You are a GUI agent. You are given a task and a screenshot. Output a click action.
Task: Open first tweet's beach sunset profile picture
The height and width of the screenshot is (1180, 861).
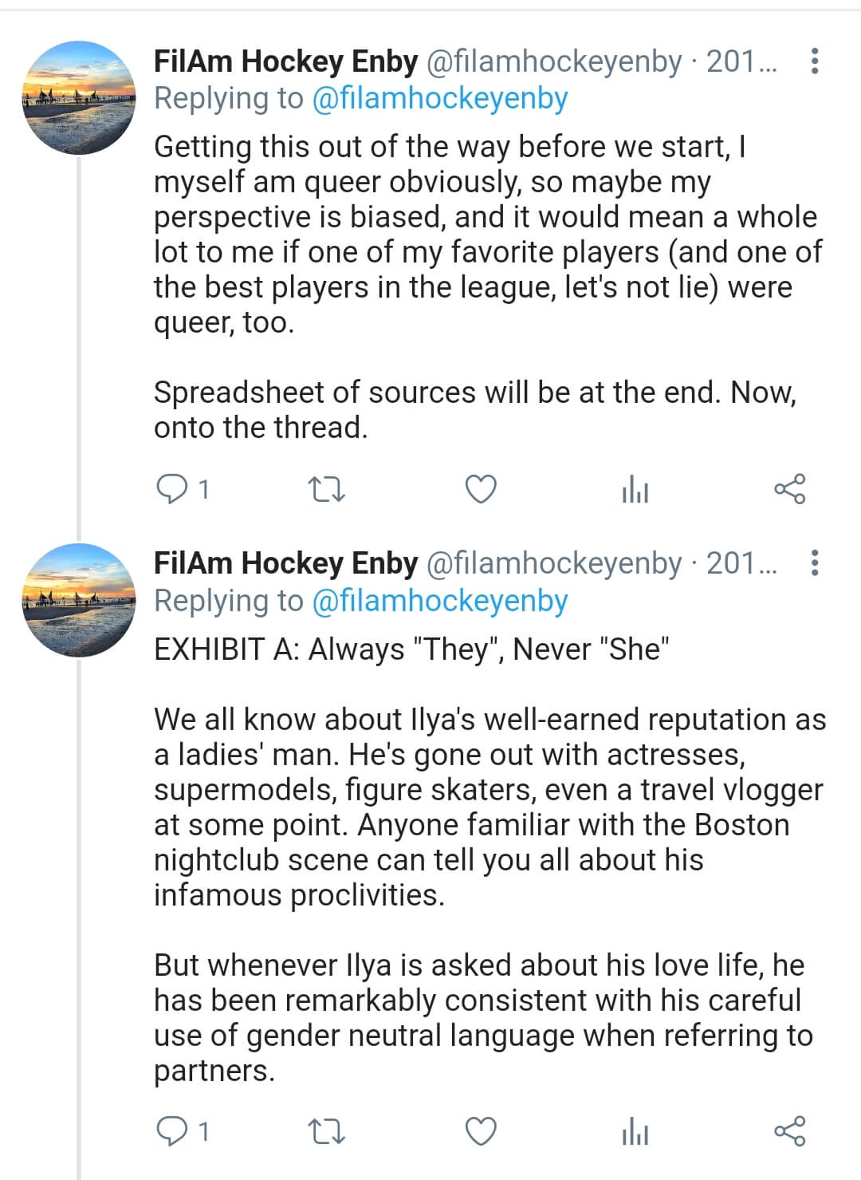(78, 98)
